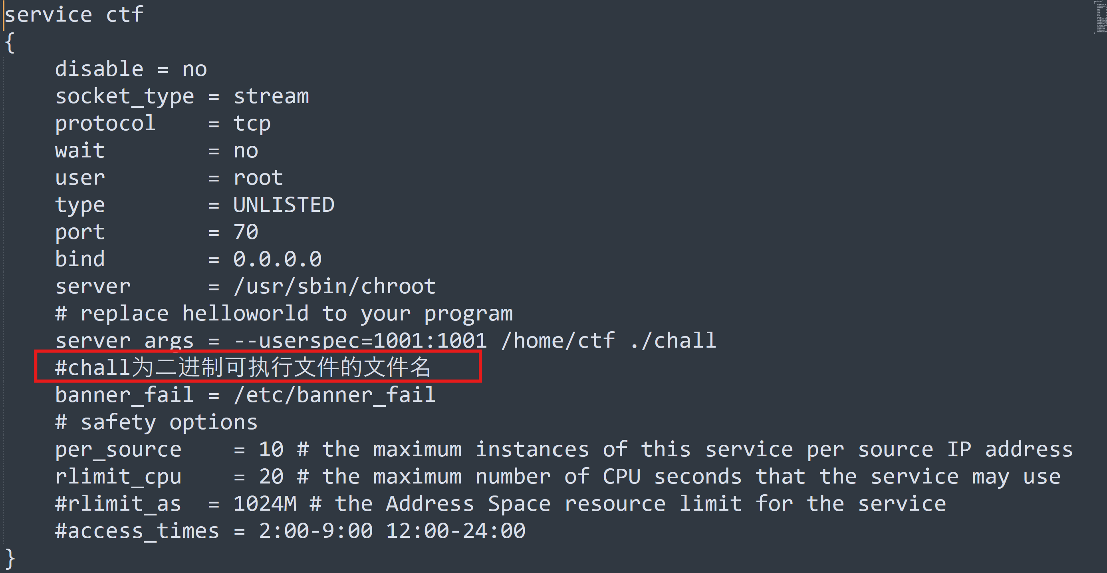Place the cursor on the "root" user value

(258, 178)
